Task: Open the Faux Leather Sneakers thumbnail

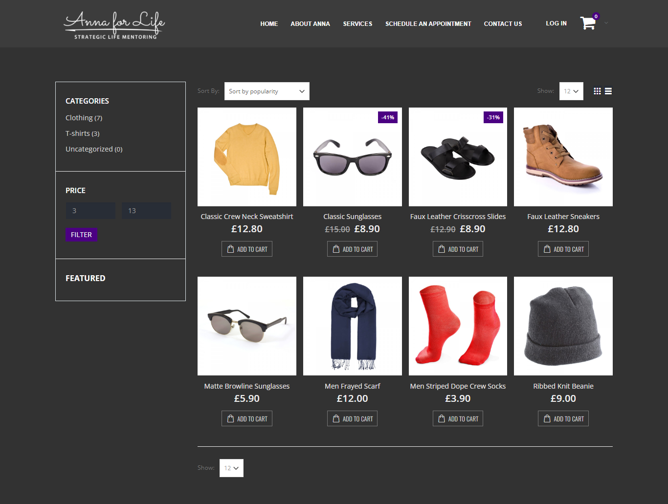Action: [563, 157]
